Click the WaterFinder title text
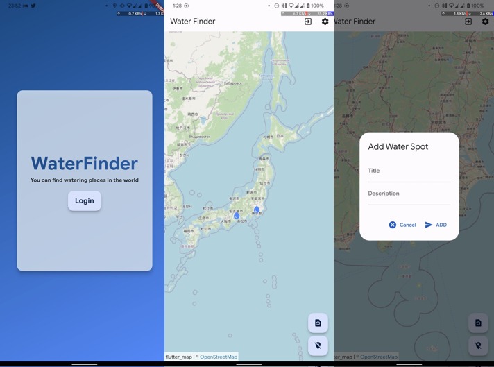494x367 pixels. [85, 163]
